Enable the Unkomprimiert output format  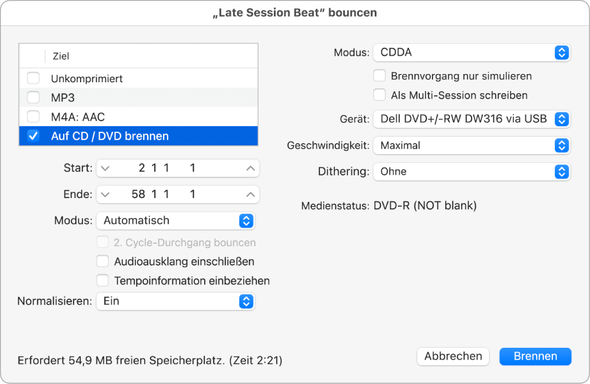(33, 78)
